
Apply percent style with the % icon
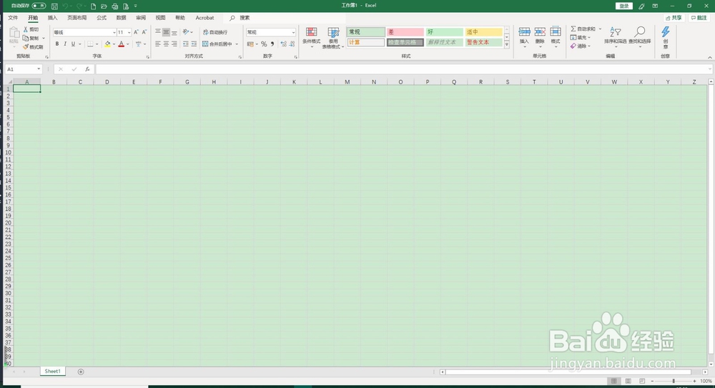[x=264, y=44]
